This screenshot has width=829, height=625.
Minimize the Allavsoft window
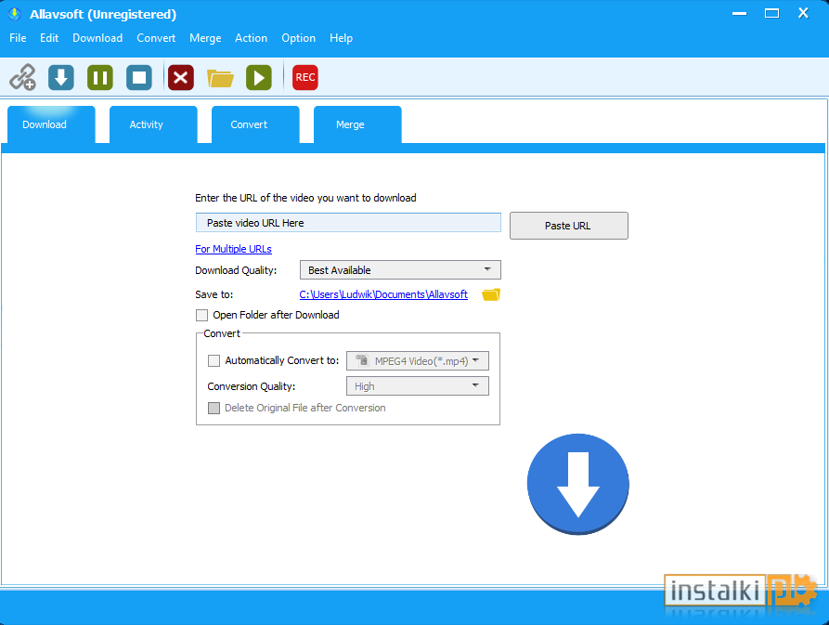(x=740, y=14)
